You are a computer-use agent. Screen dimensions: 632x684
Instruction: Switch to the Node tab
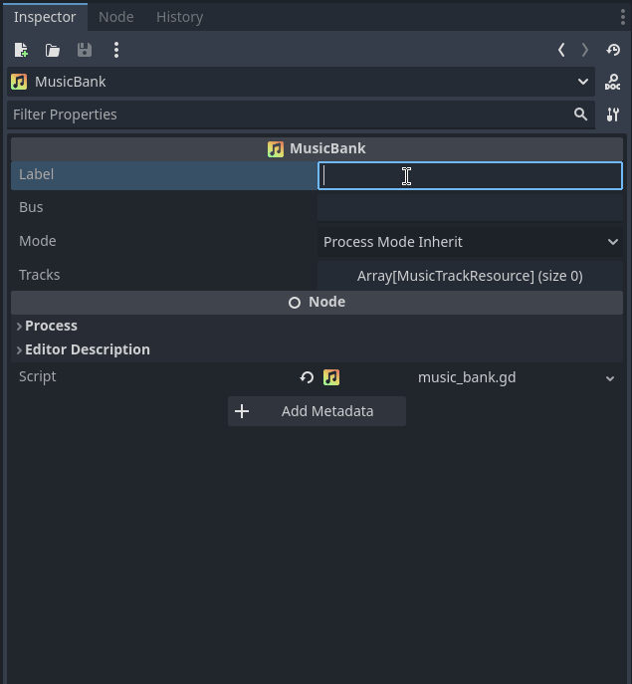115,17
